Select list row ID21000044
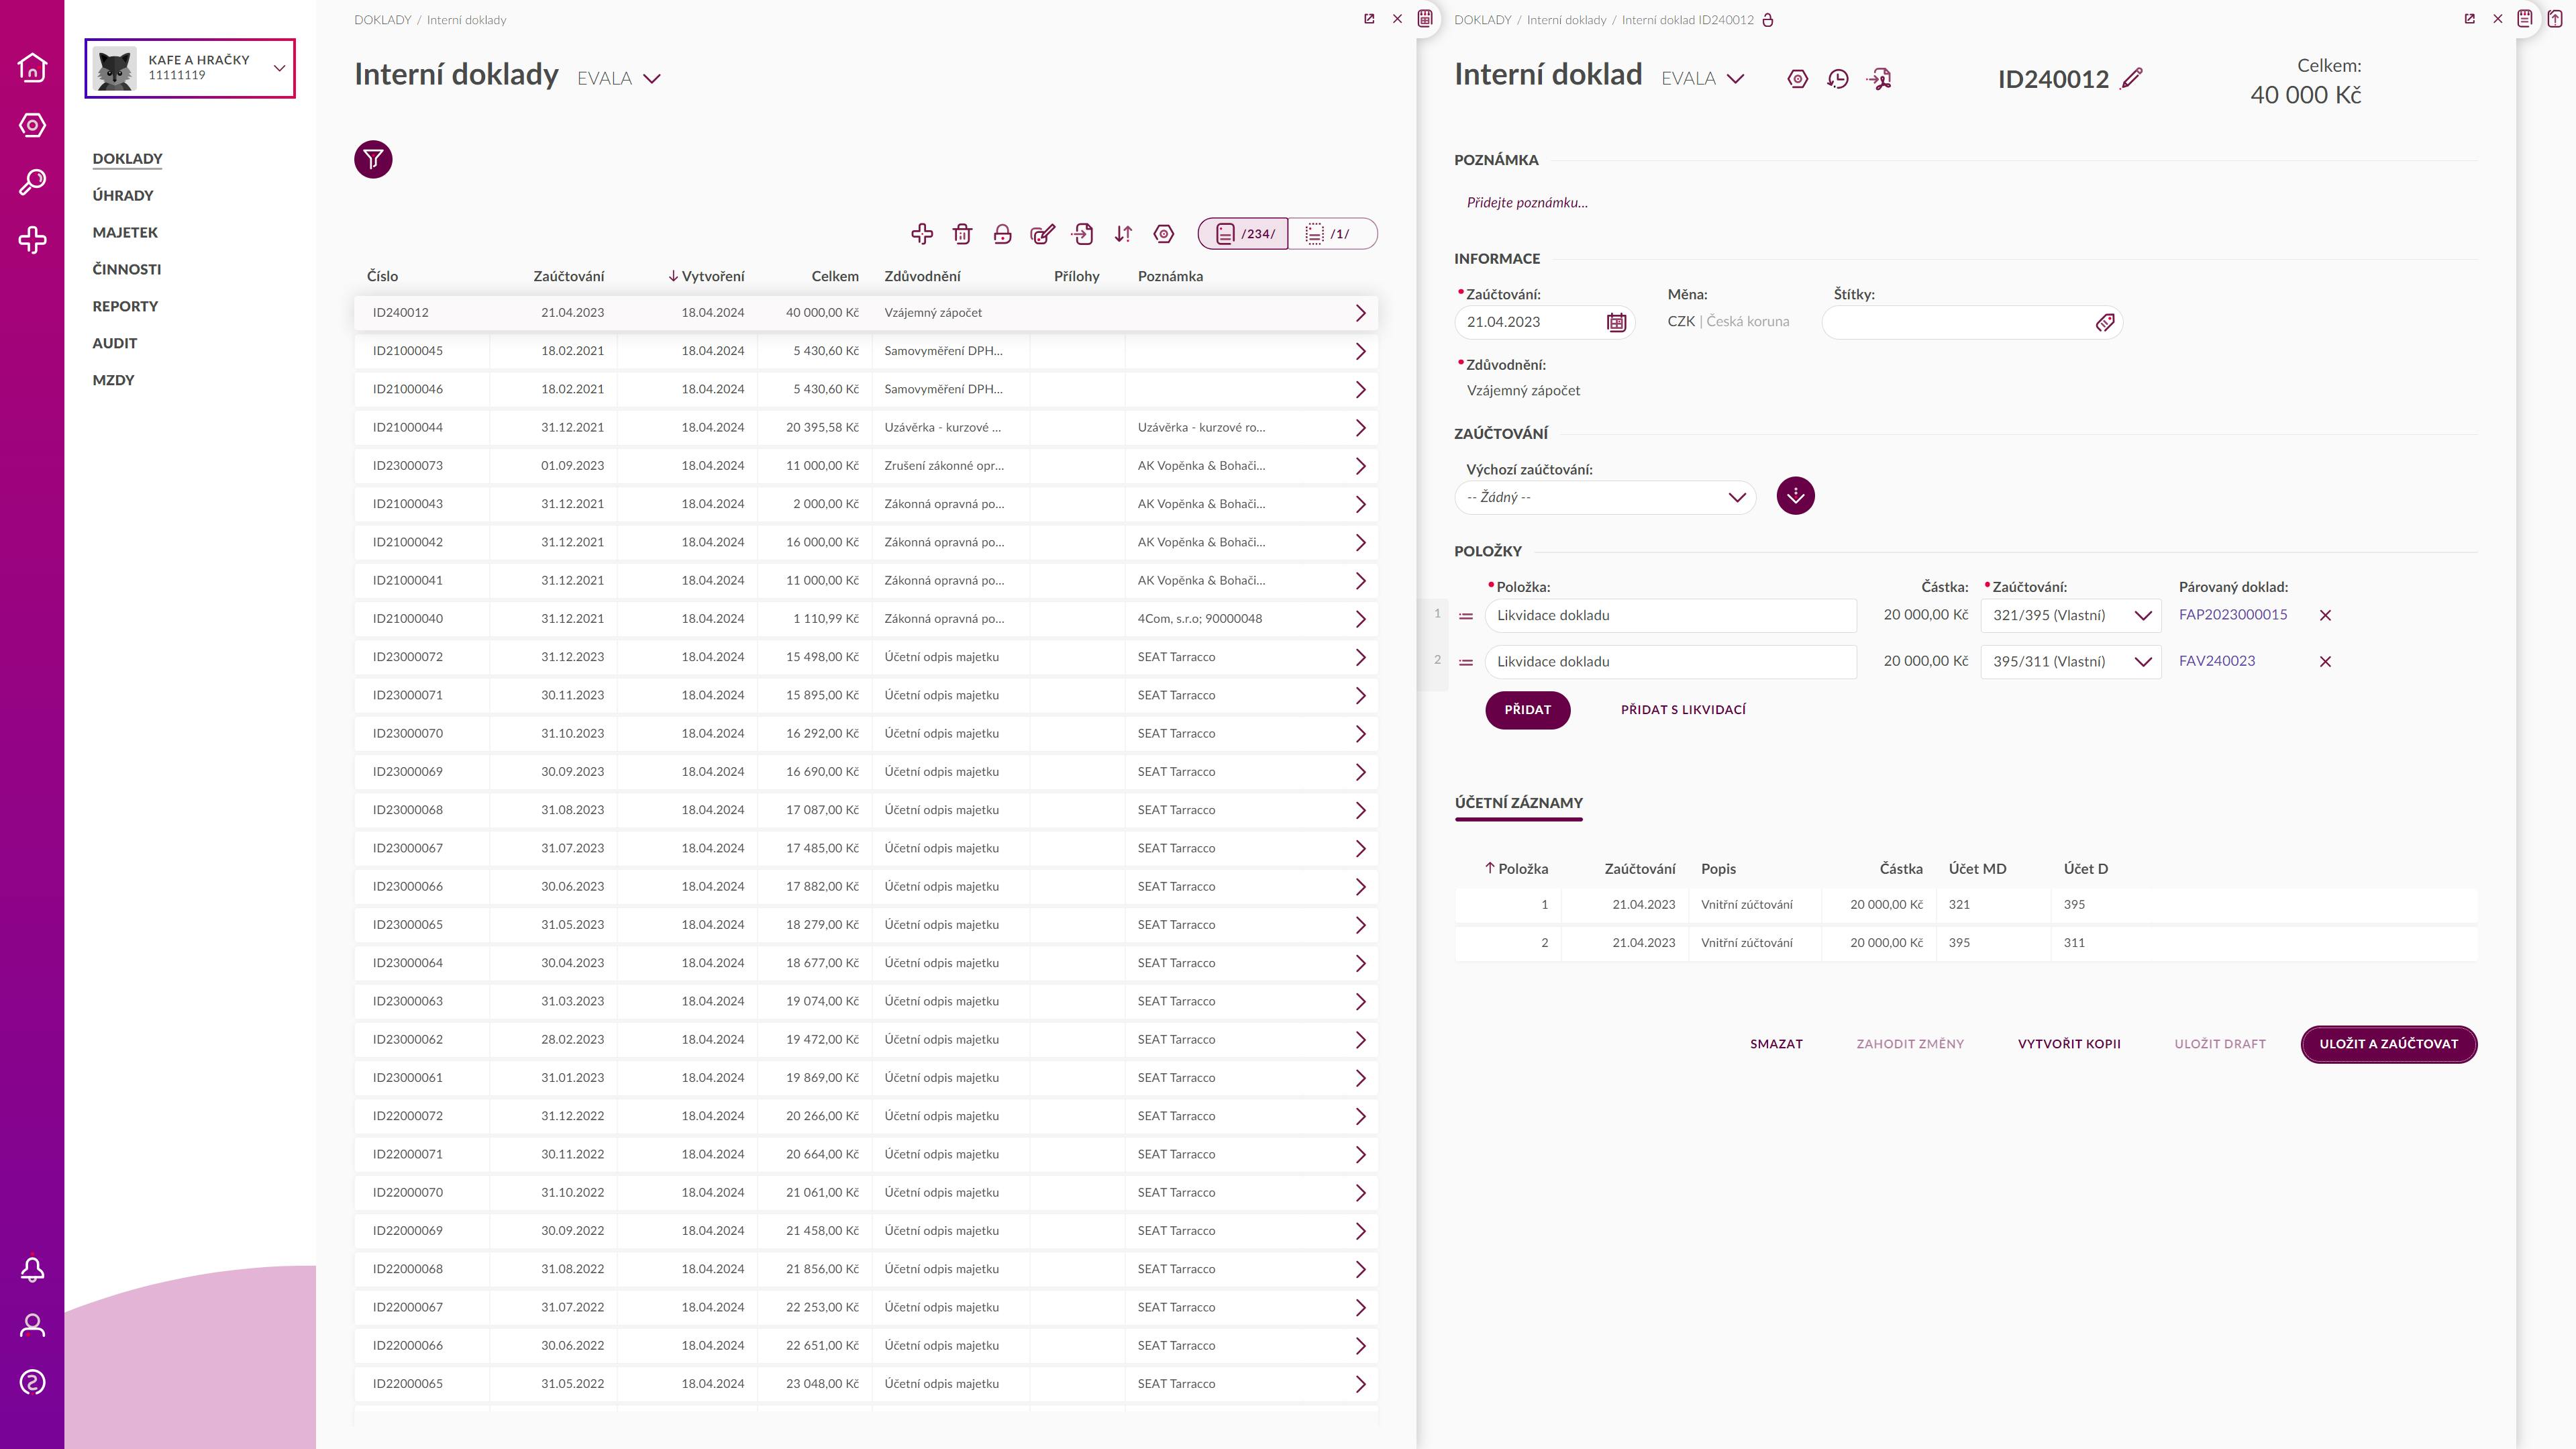 (865, 428)
